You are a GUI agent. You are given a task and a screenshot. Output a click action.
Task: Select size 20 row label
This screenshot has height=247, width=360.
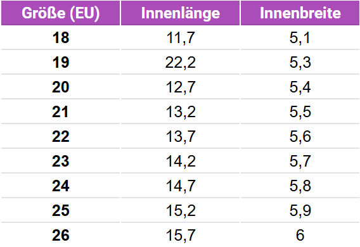(61, 87)
